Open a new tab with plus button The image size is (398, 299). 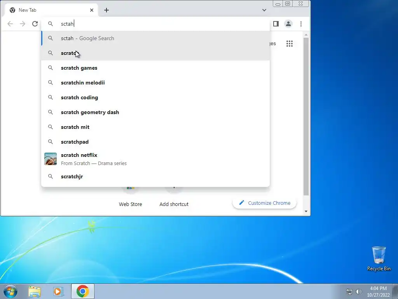click(x=106, y=10)
